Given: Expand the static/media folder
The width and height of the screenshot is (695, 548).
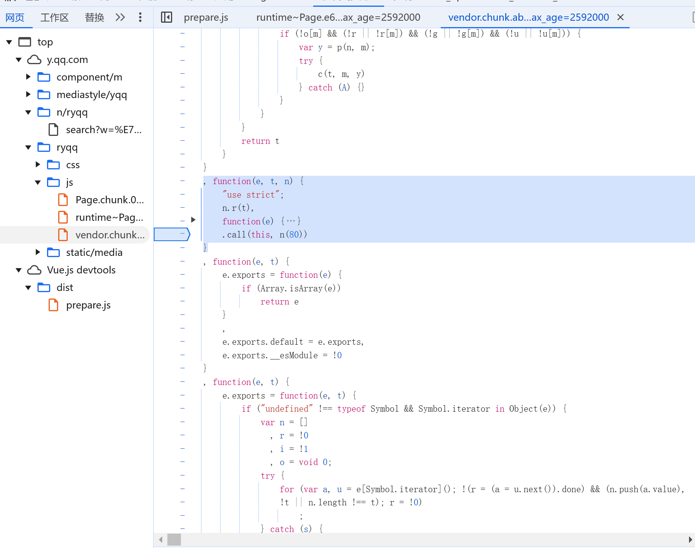Looking at the screenshot, I should point(38,252).
